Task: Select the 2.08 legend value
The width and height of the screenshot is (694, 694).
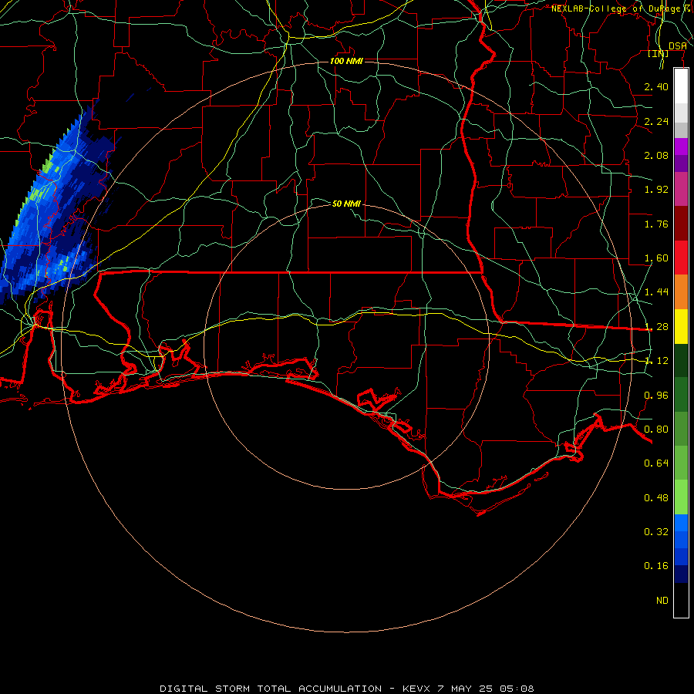Action: (x=656, y=155)
